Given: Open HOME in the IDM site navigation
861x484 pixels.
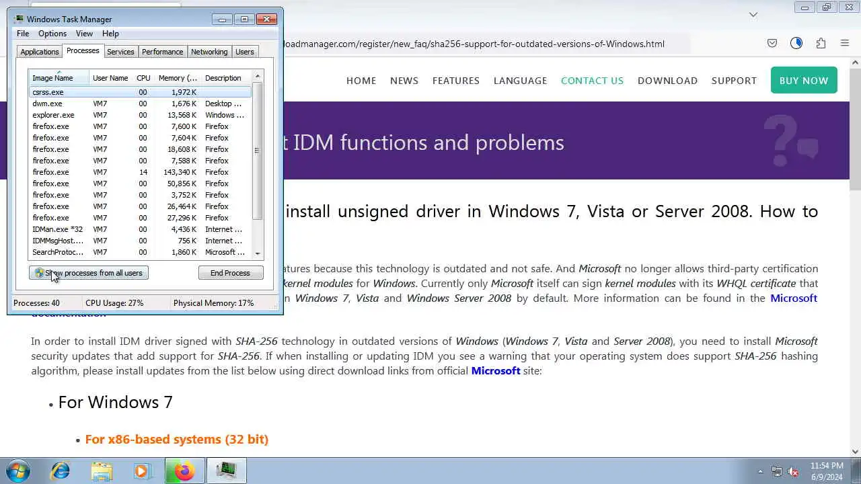Looking at the screenshot, I should tap(361, 81).
